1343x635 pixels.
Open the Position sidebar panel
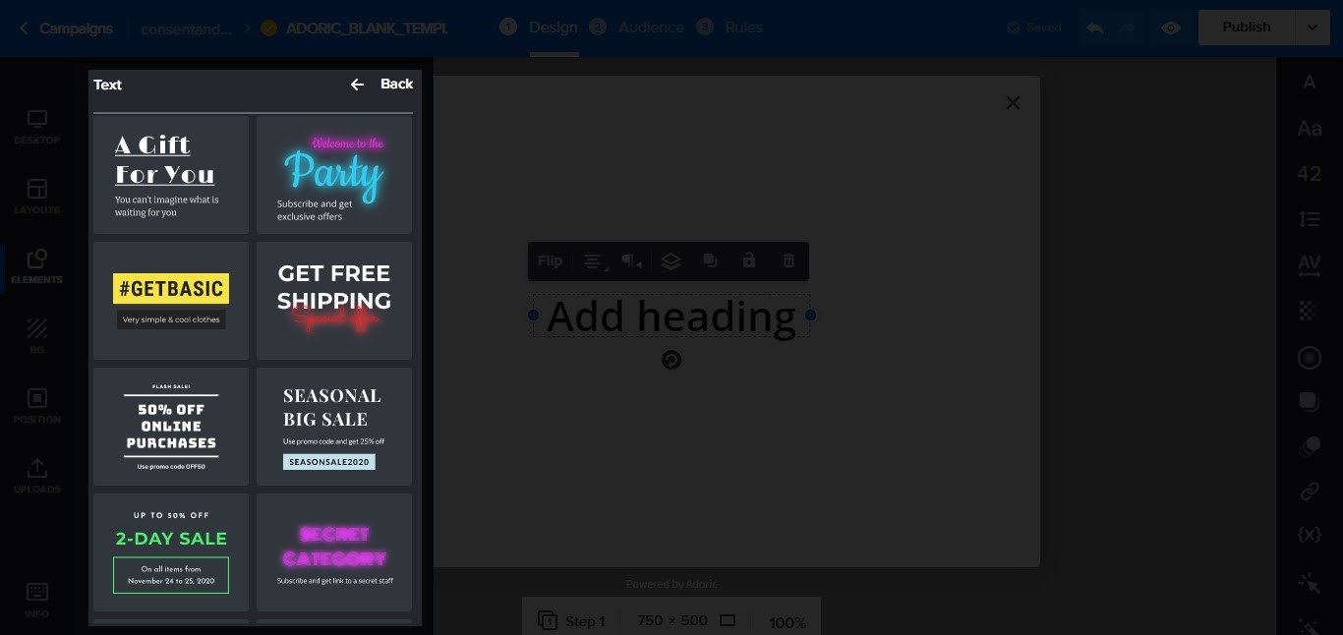(37, 406)
